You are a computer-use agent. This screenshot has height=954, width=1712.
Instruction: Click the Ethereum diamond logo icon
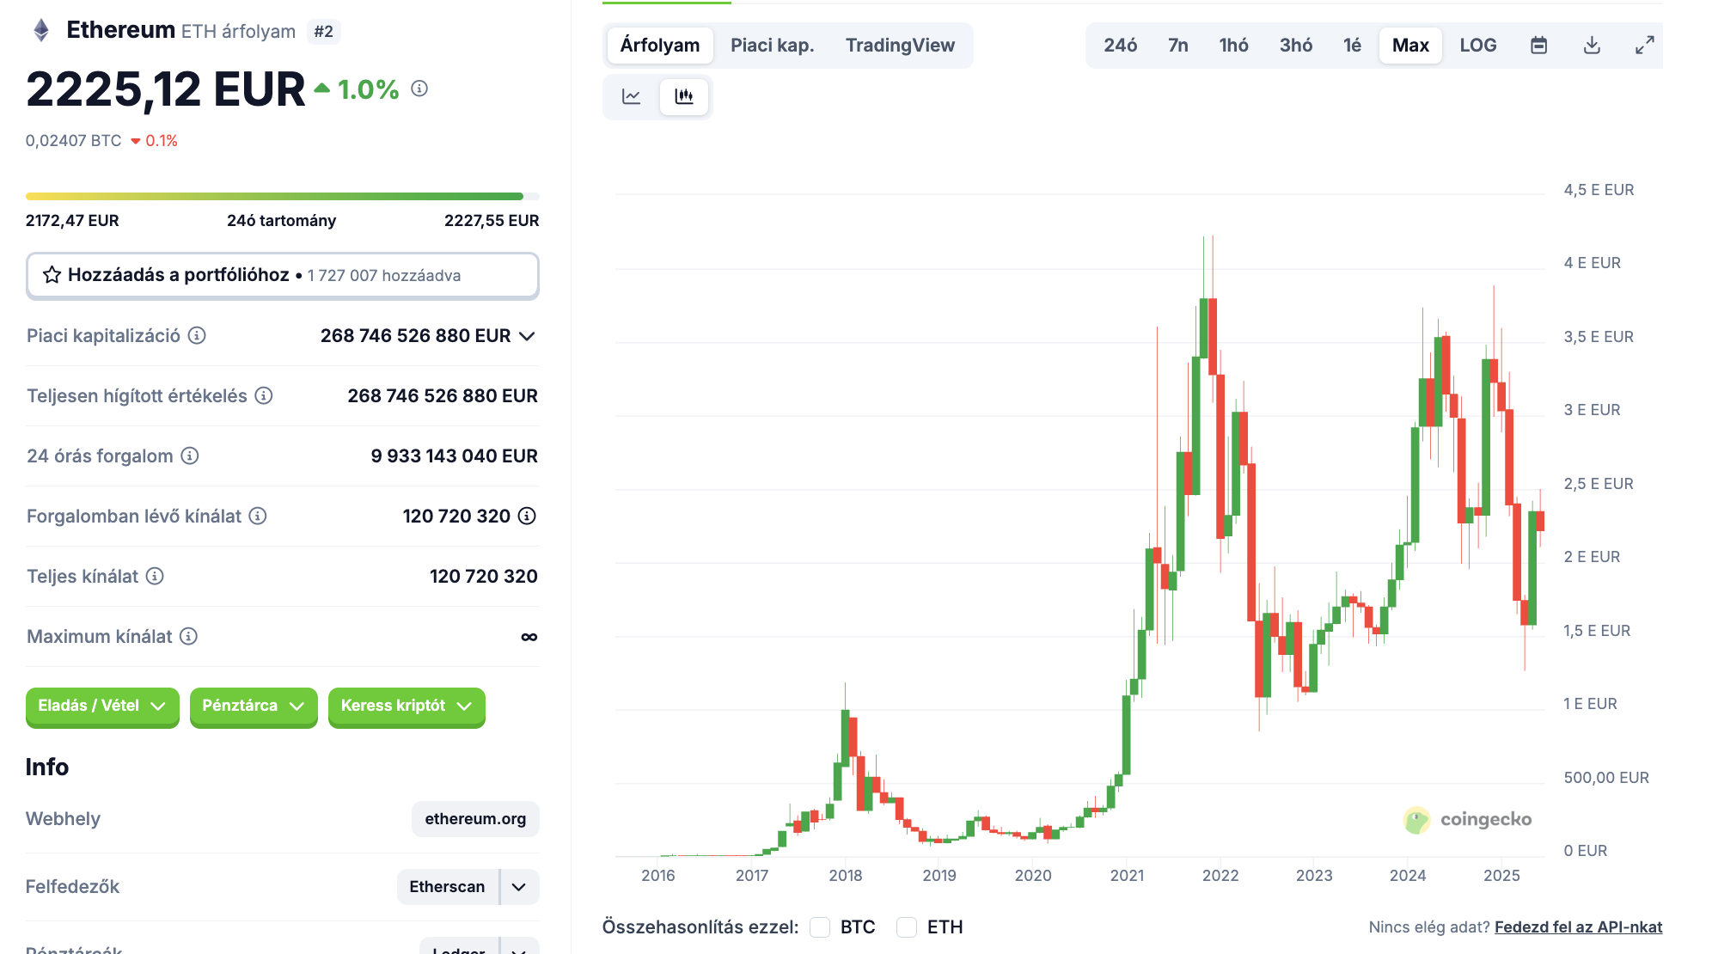click(41, 31)
